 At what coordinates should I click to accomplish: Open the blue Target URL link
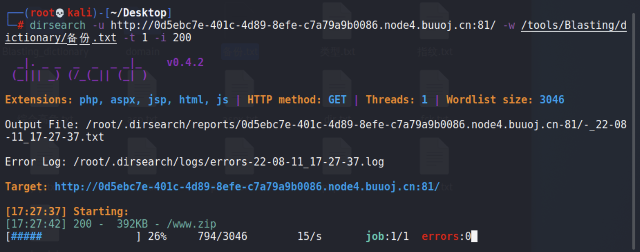tap(247, 186)
